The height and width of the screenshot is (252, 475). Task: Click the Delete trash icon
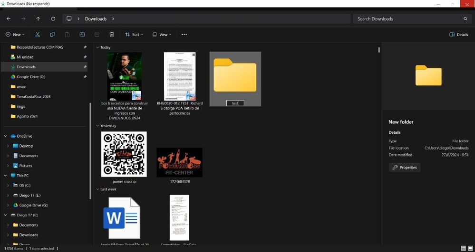(112, 35)
